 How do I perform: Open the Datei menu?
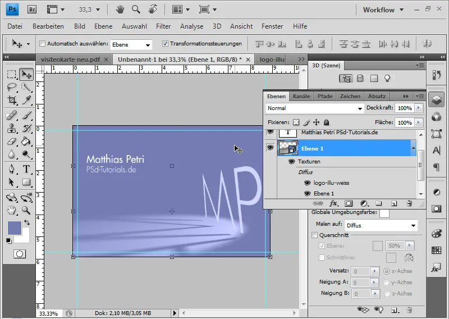[x=15, y=26]
